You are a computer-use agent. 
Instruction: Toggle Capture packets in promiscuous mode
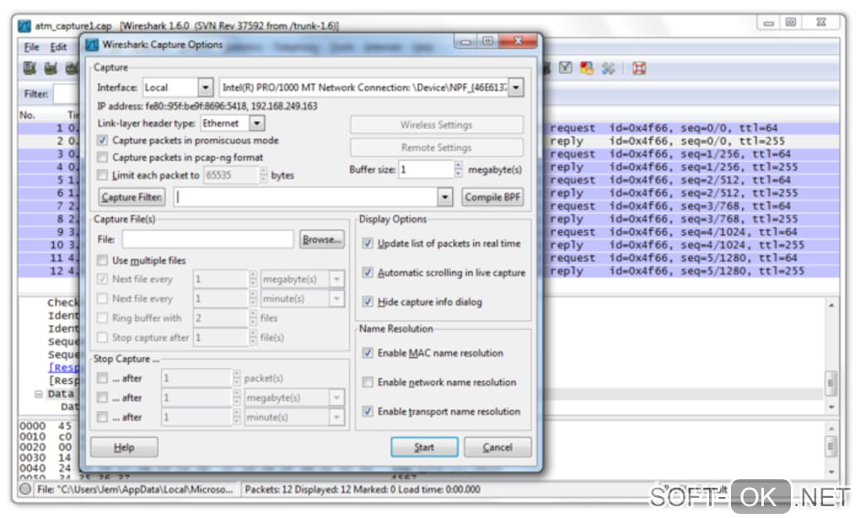(102, 141)
